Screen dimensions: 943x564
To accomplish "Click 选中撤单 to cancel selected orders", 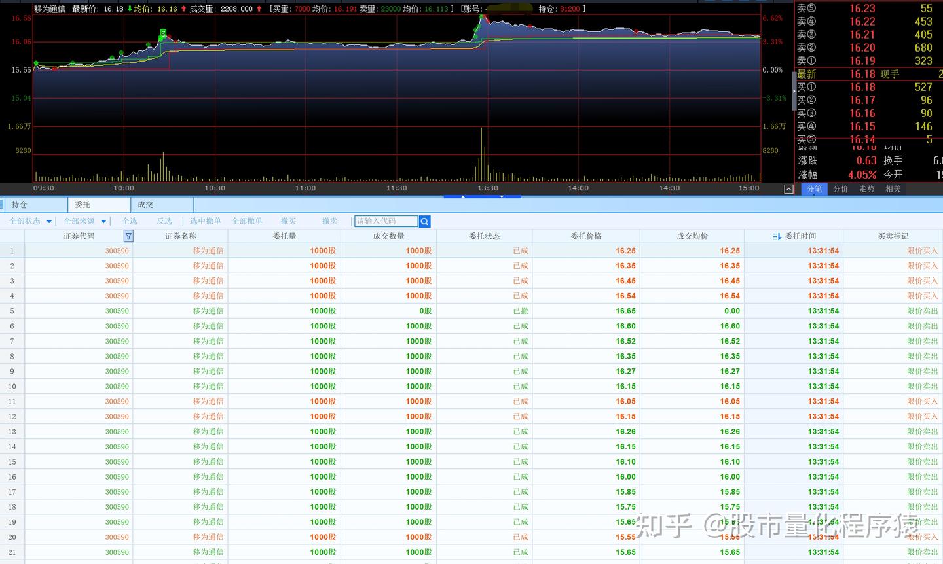I will (206, 221).
